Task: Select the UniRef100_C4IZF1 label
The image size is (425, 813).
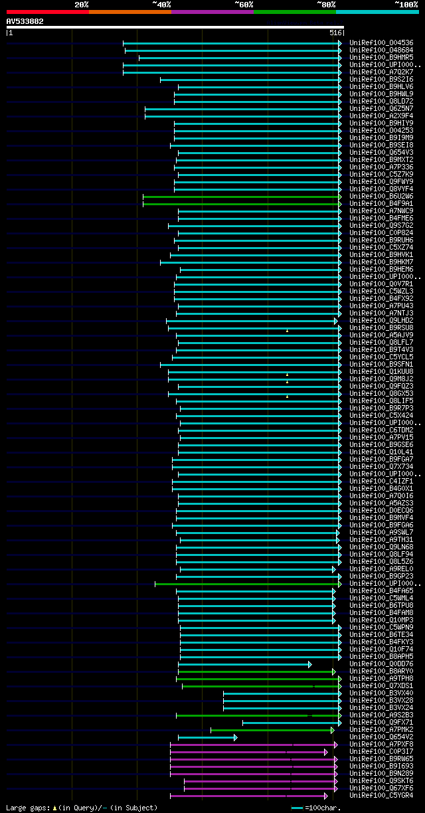Action: click(381, 482)
